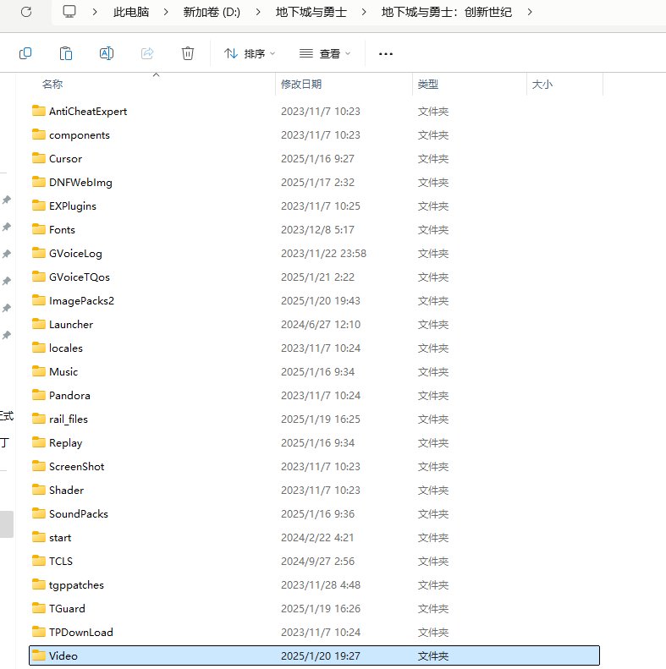Viewport: 666px width, 669px height.
Task: Expand the chevron after 创新世纪 breadcrumb
Action: 530,12
